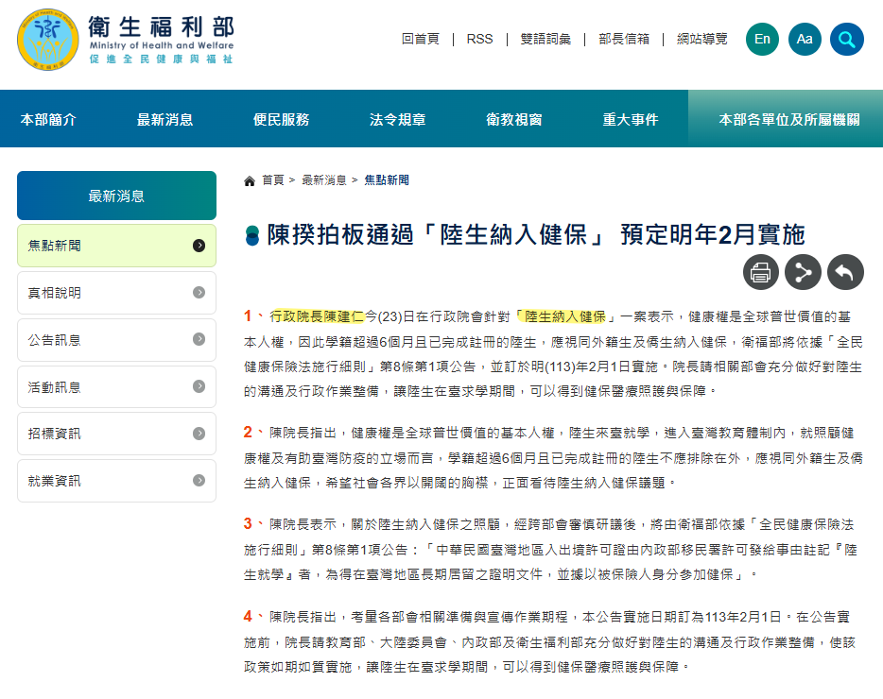Open the search magnifier button
Viewport: 883px width, 699px height.
[x=847, y=39]
